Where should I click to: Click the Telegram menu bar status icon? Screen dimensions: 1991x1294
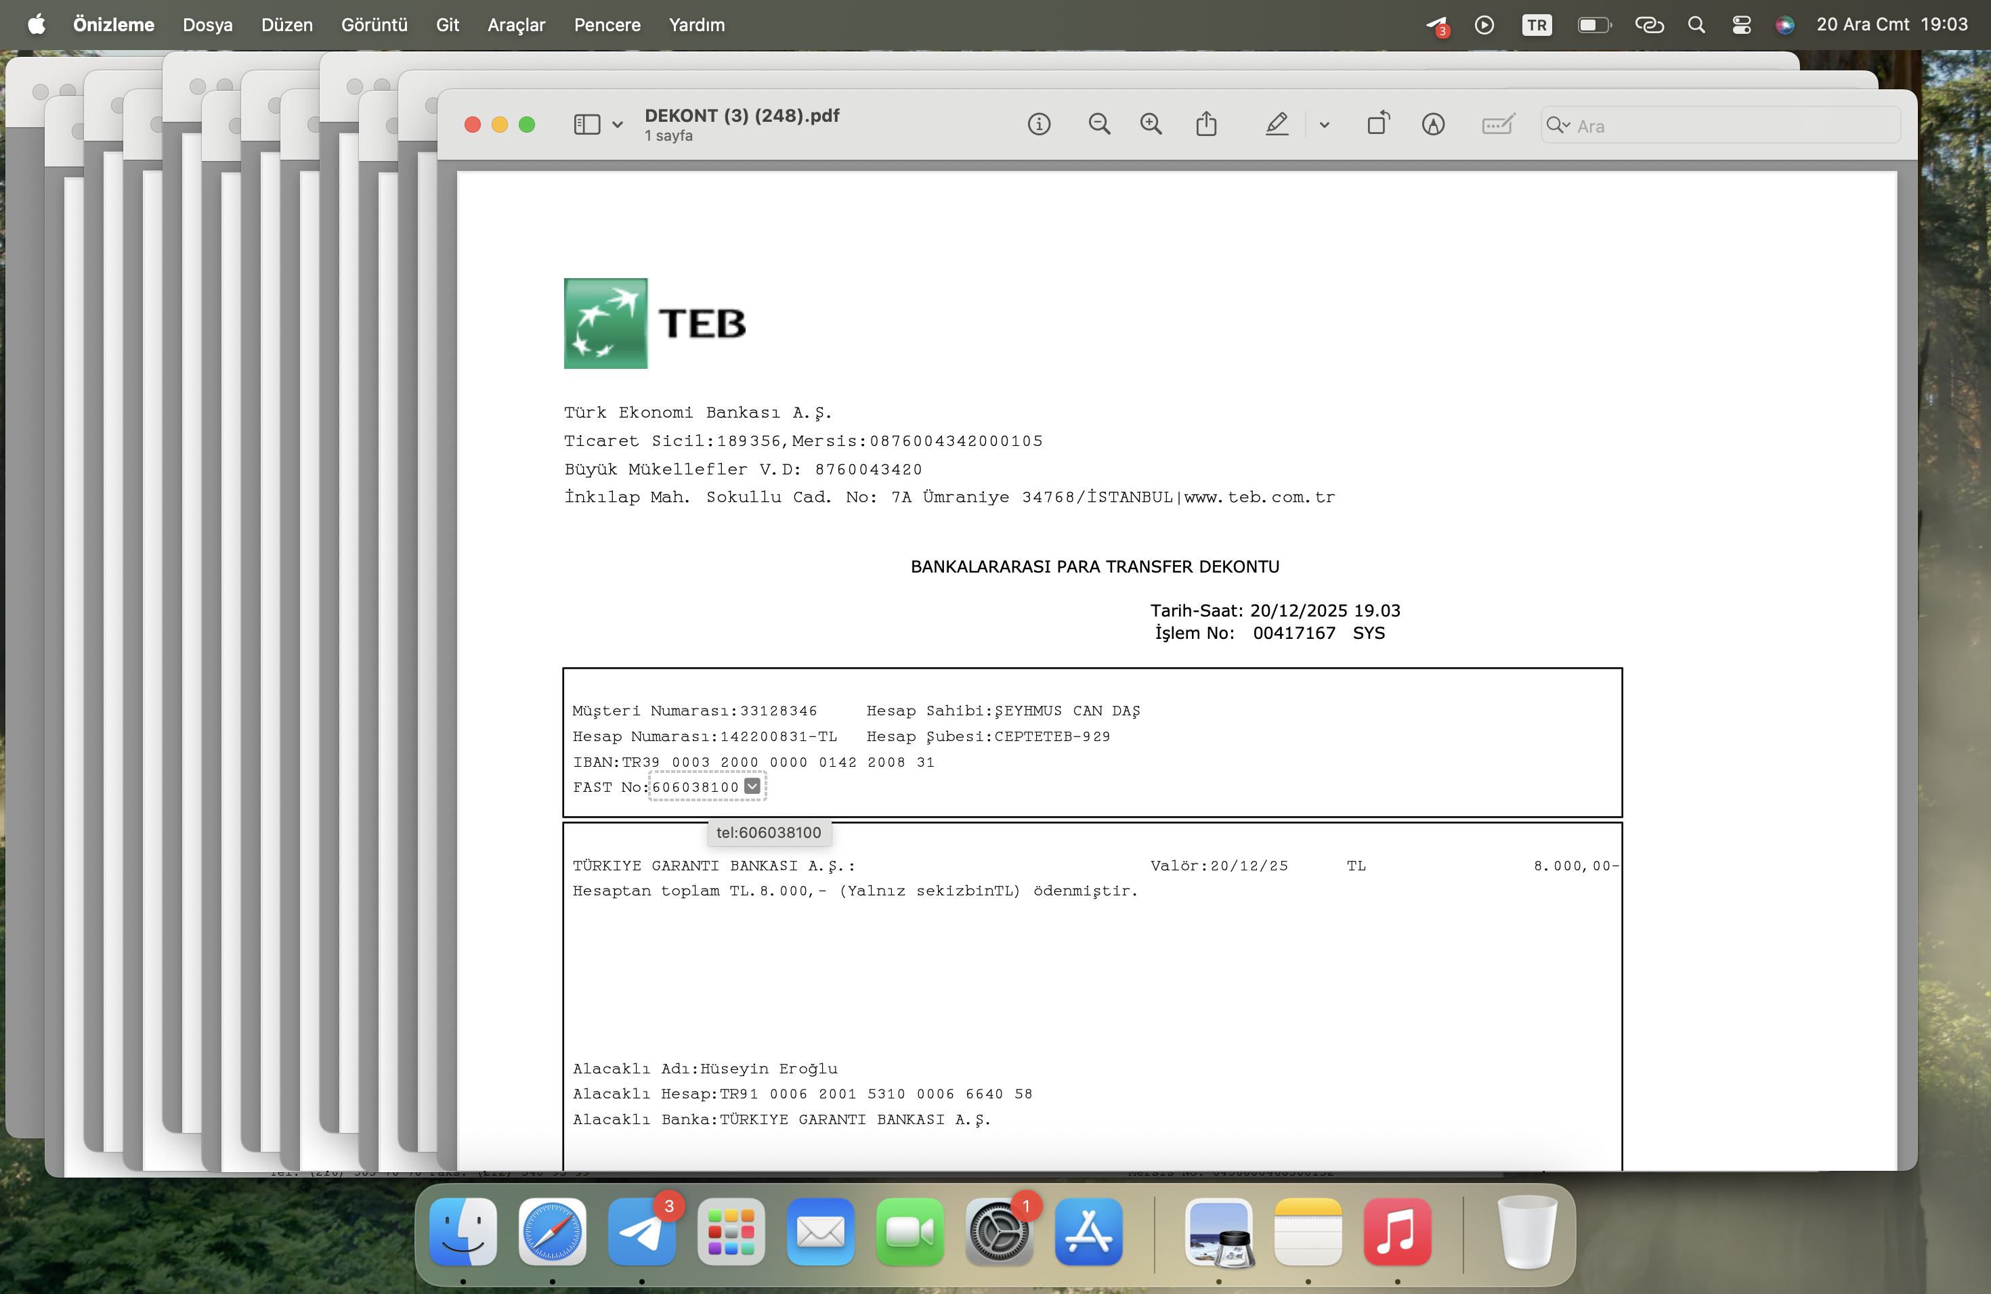coord(1437,26)
